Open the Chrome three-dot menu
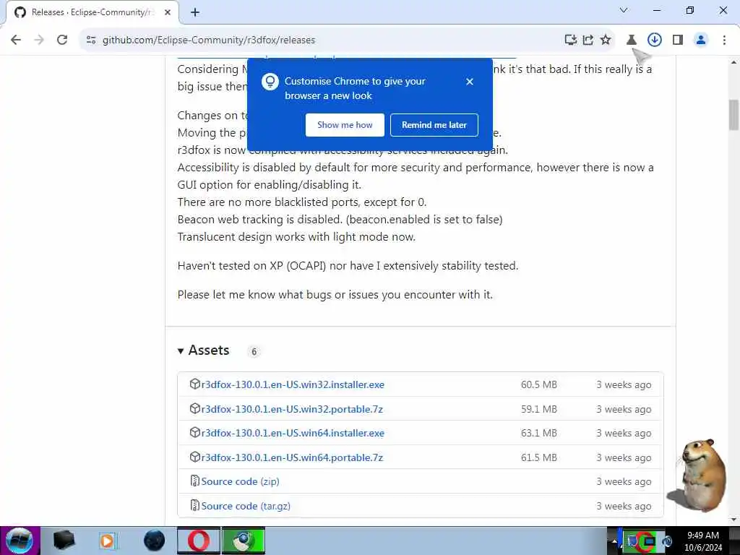 pyautogui.click(x=724, y=40)
